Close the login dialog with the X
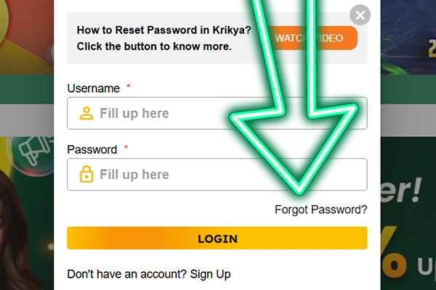The image size is (436, 290). tap(360, 14)
